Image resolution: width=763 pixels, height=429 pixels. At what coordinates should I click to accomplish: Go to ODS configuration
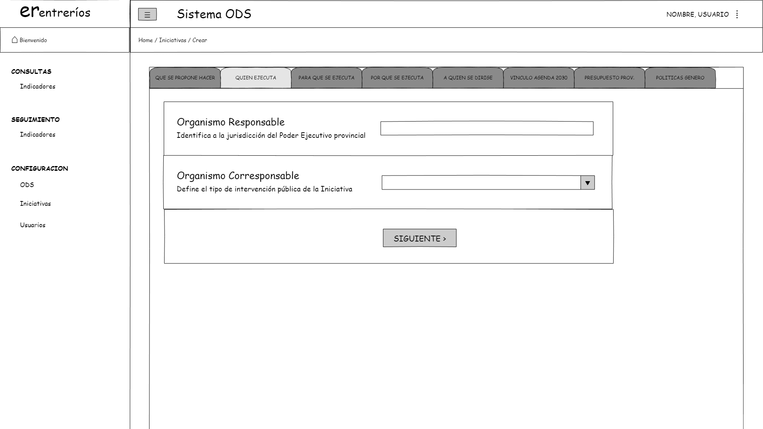(x=27, y=185)
